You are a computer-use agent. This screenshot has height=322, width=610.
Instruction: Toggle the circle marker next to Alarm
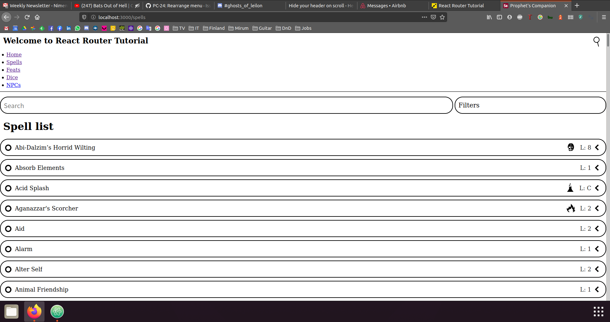pos(8,249)
